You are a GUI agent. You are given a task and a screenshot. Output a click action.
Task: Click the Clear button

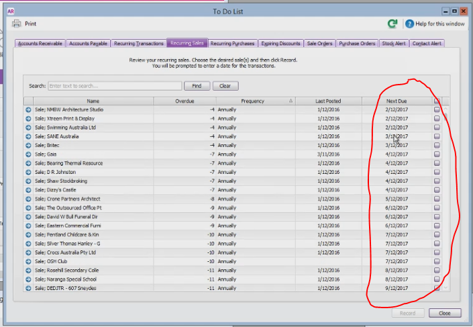225,86
